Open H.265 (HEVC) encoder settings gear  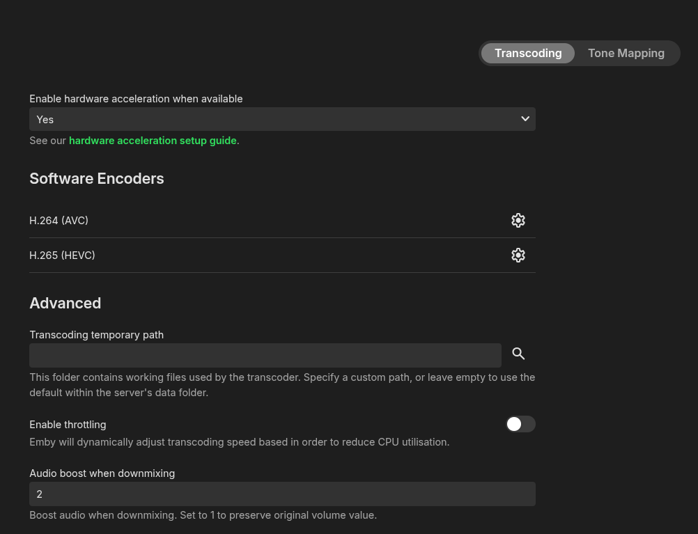click(x=518, y=256)
